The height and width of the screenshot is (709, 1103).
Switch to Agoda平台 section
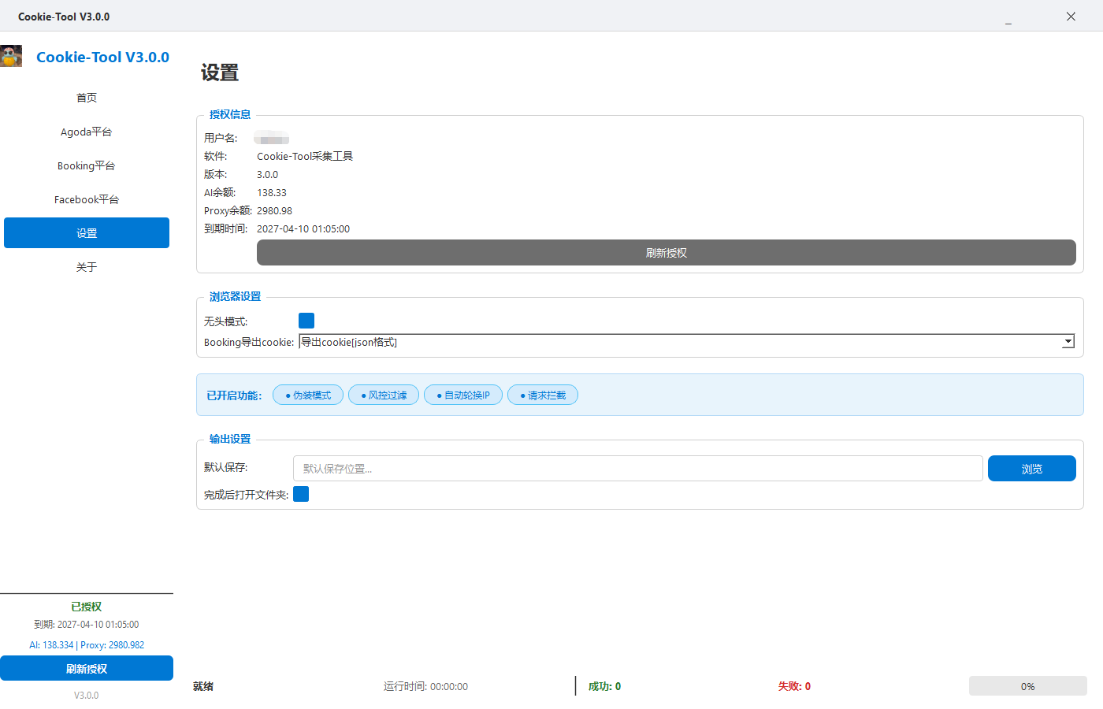87,132
